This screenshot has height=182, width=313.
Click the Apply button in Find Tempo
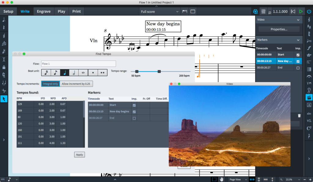click(79, 155)
